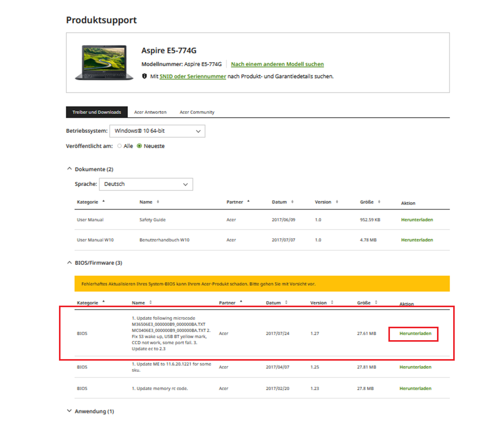Download the Safety Guide document
The height and width of the screenshot is (445, 503).
417,220
